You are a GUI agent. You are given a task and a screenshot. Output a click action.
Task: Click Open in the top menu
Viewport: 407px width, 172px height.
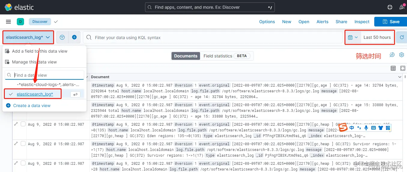(304, 22)
